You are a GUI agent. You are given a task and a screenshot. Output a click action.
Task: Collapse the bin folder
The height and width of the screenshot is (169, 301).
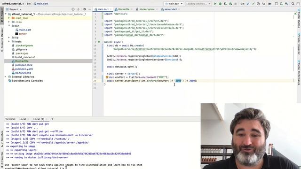click(x=9, y=26)
